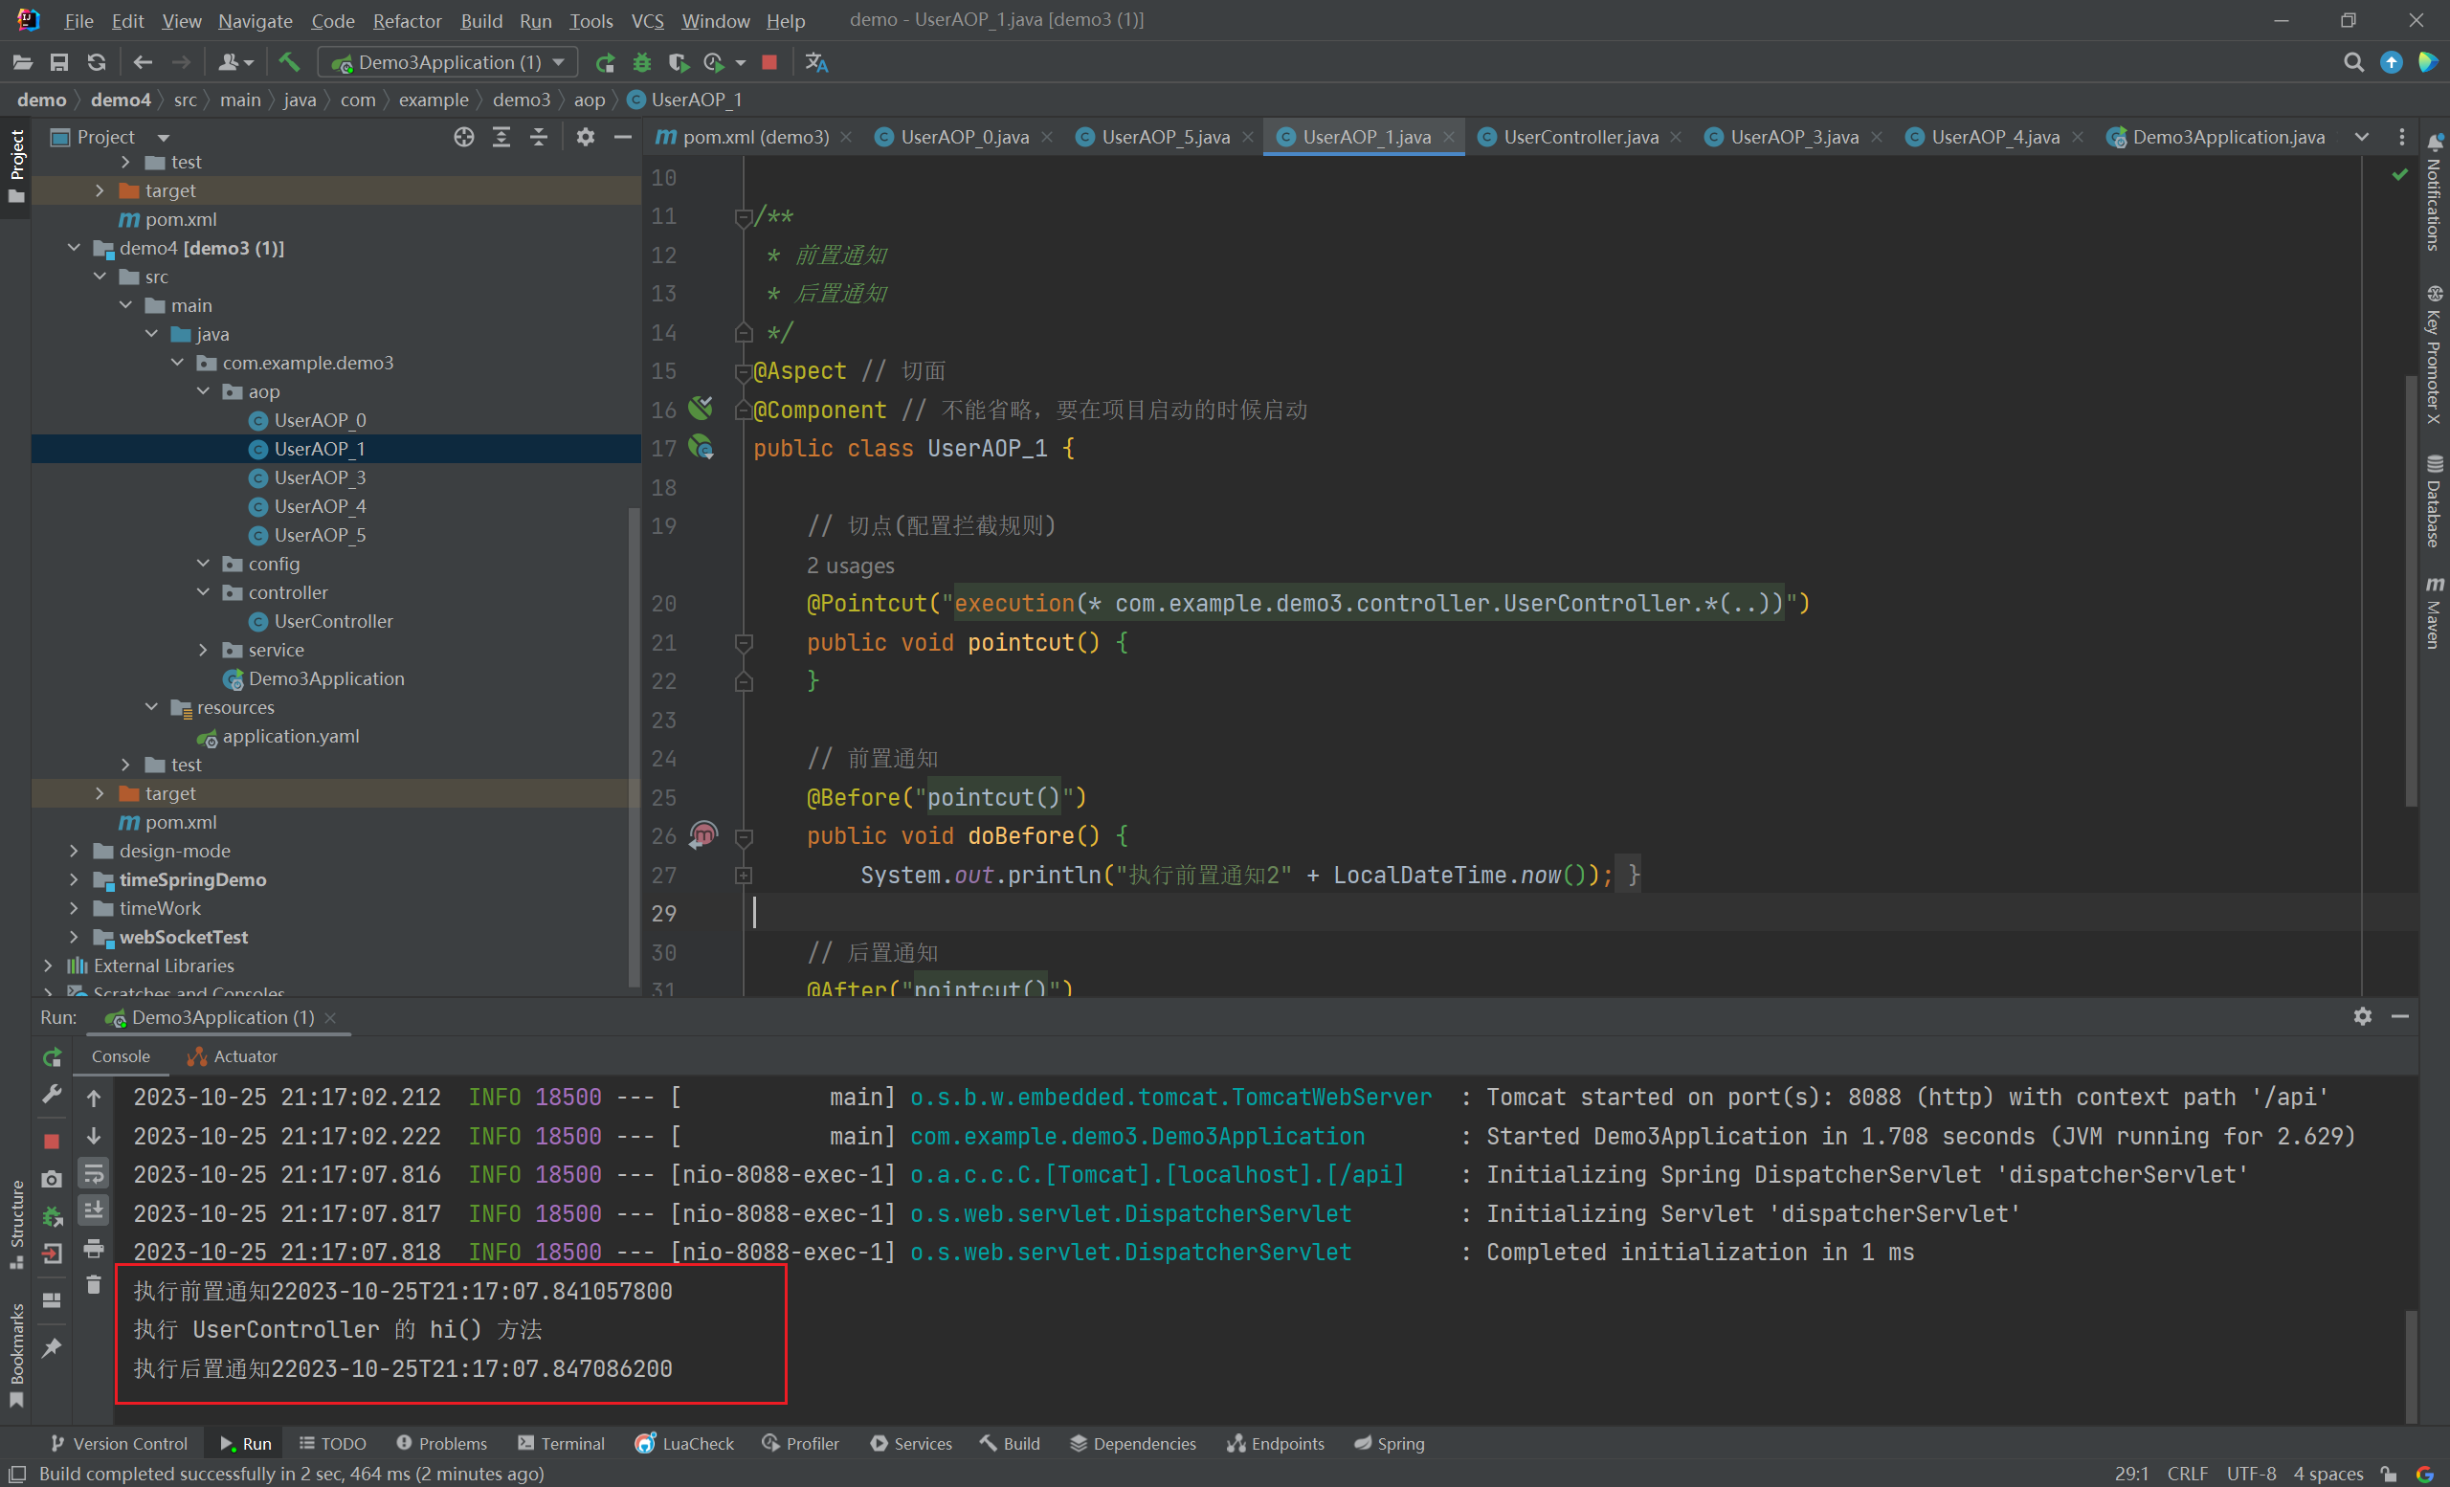The image size is (2450, 1487).
Task: Expand the design-mode module
Action: 74,851
